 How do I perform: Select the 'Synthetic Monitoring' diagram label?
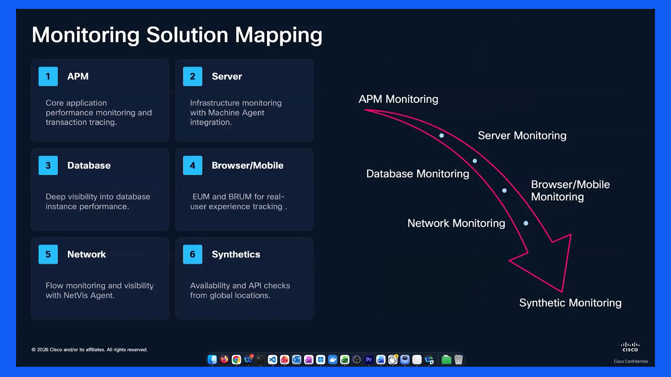coord(570,303)
